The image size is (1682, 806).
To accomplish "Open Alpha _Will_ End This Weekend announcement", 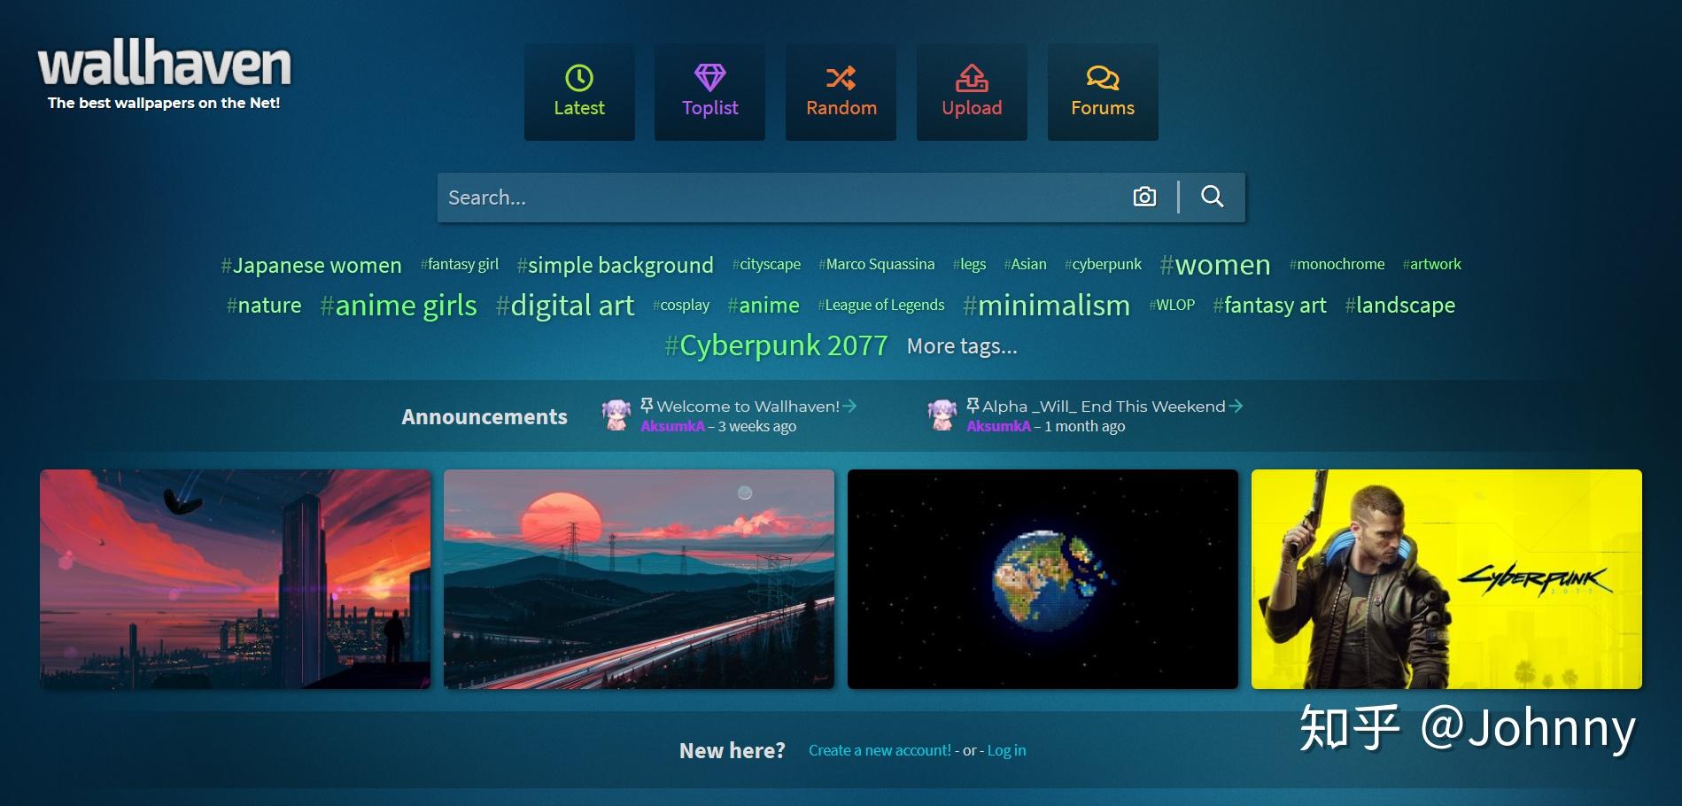I will point(1104,407).
